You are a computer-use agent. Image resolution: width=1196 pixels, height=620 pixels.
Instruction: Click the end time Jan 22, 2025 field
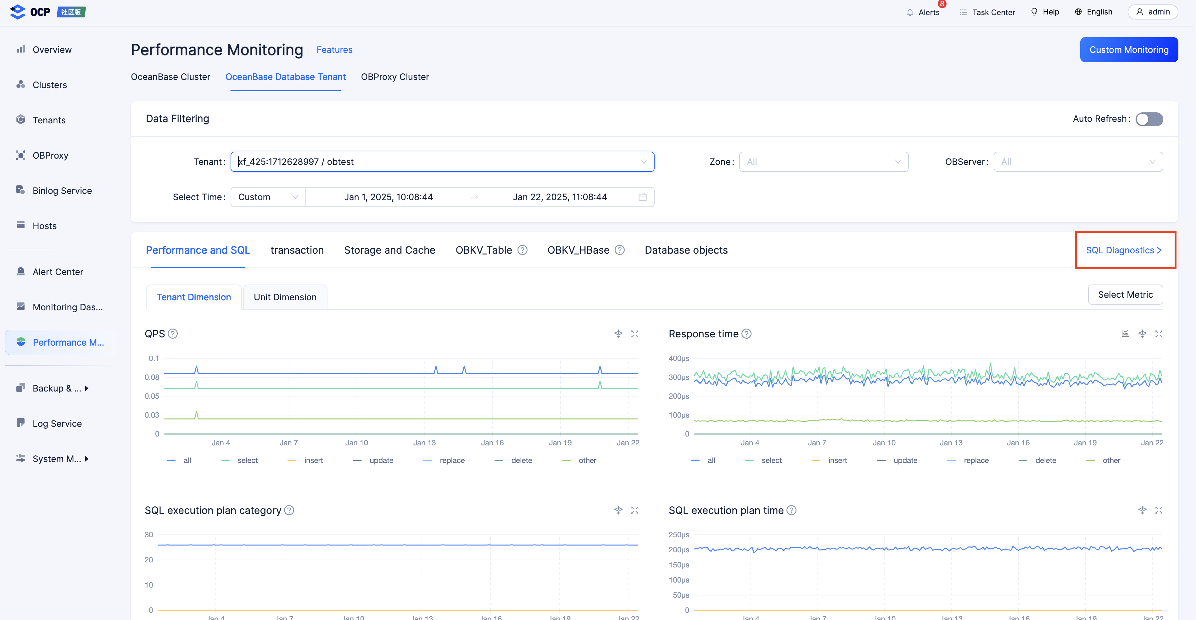tap(559, 197)
